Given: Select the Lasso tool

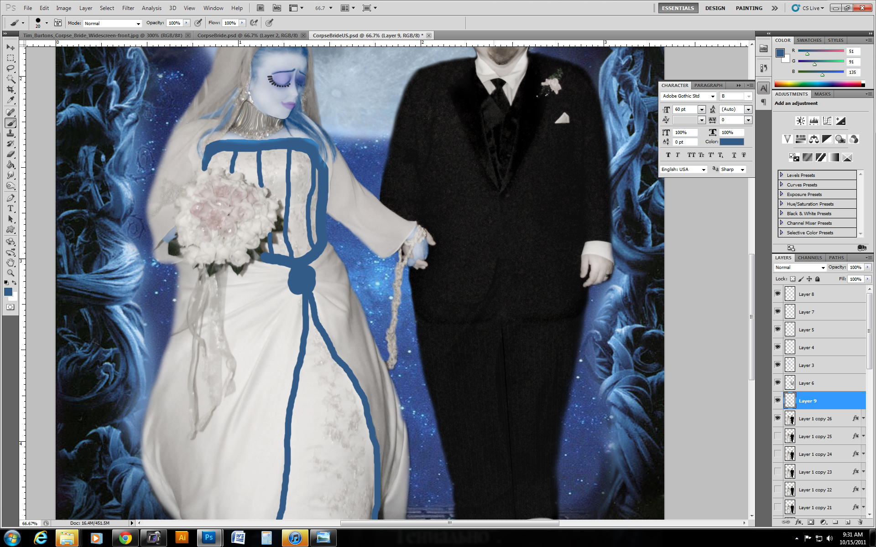Looking at the screenshot, I should [x=10, y=68].
